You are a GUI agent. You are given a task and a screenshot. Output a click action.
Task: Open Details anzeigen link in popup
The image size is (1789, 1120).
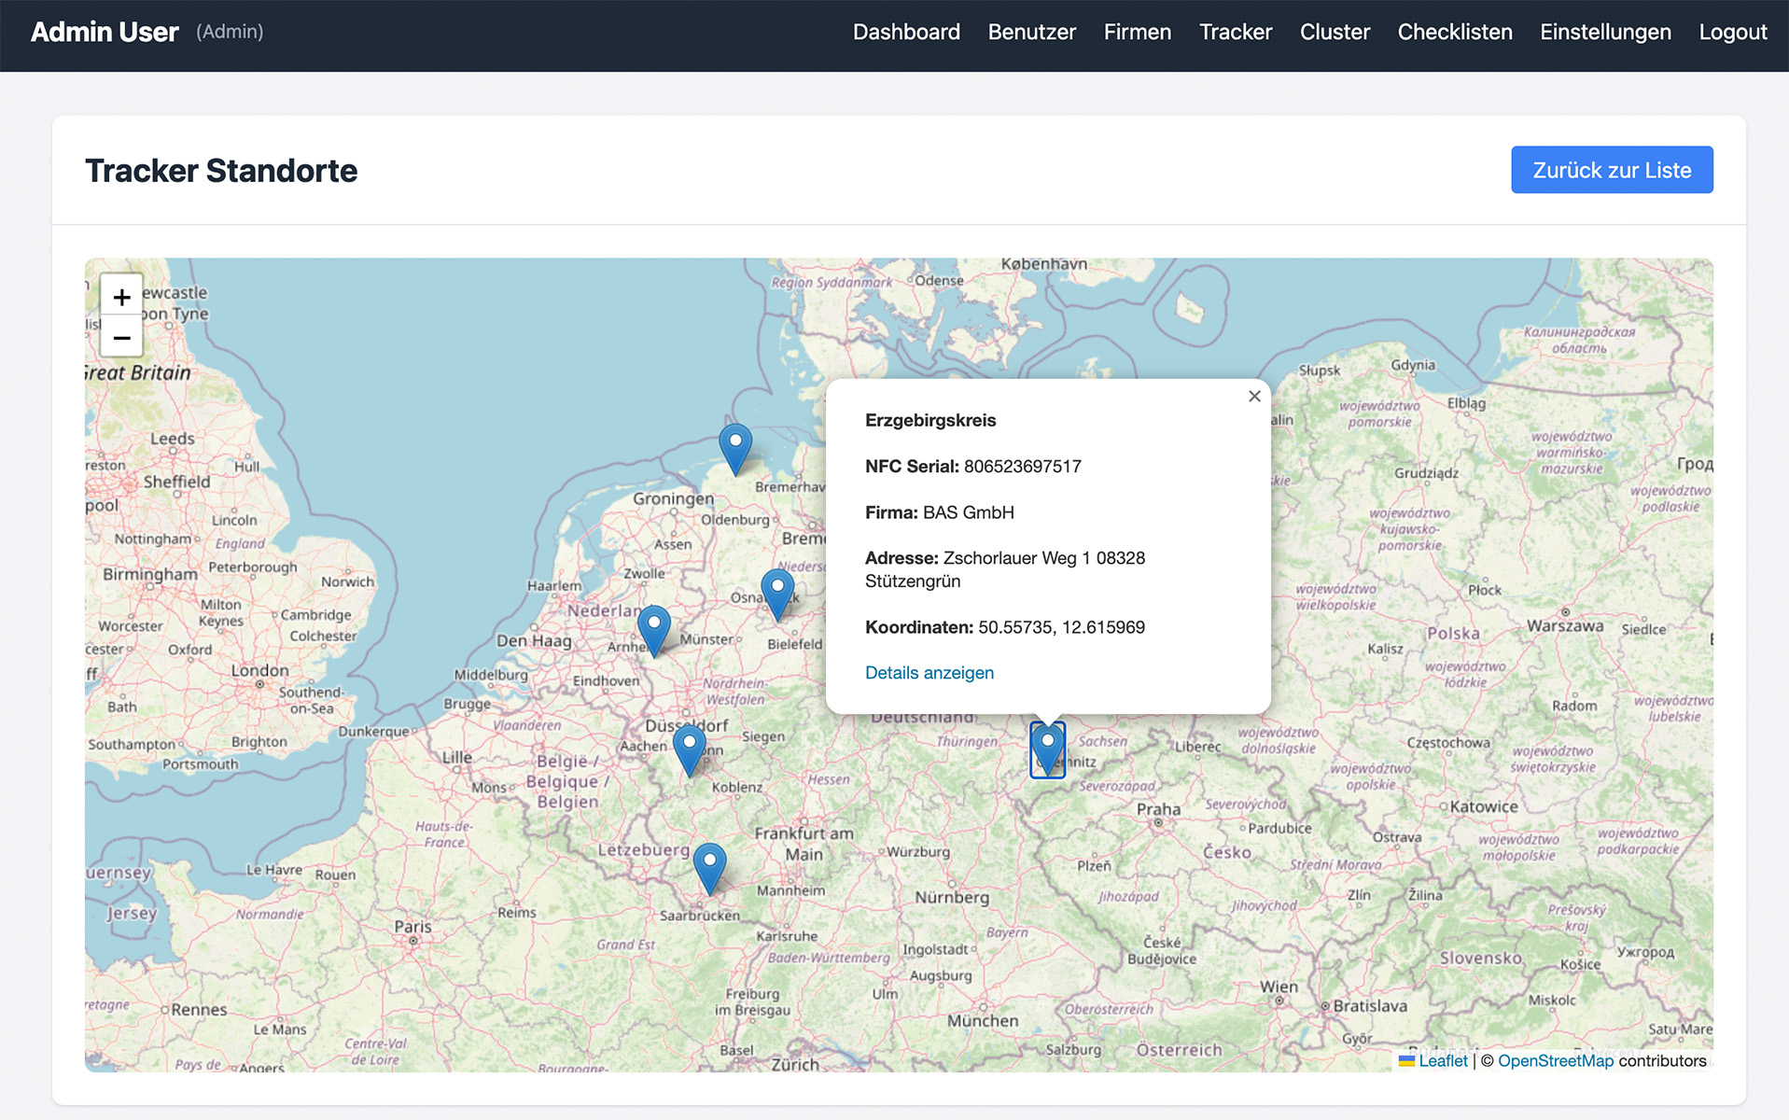[929, 673]
